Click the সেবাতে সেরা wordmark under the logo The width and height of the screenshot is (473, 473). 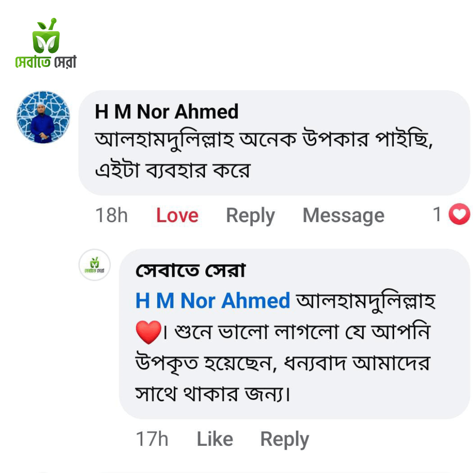pyautogui.click(x=46, y=62)
